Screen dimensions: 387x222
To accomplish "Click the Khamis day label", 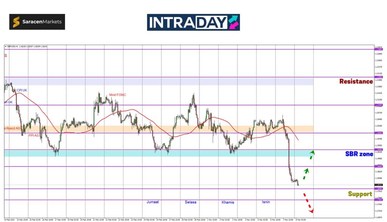I will pyautogui.click(x=228, y=202).
